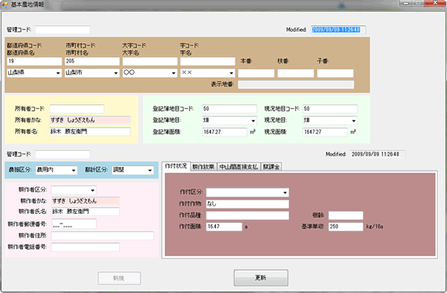Focus the 登記簿地目コード field
This screenshot has width=447, height=293.
click(229, 109)
